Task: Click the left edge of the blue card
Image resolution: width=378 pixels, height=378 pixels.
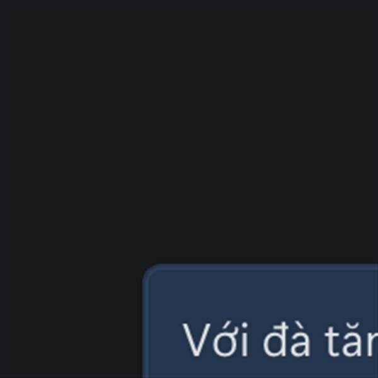Action: tap(144, 329)
